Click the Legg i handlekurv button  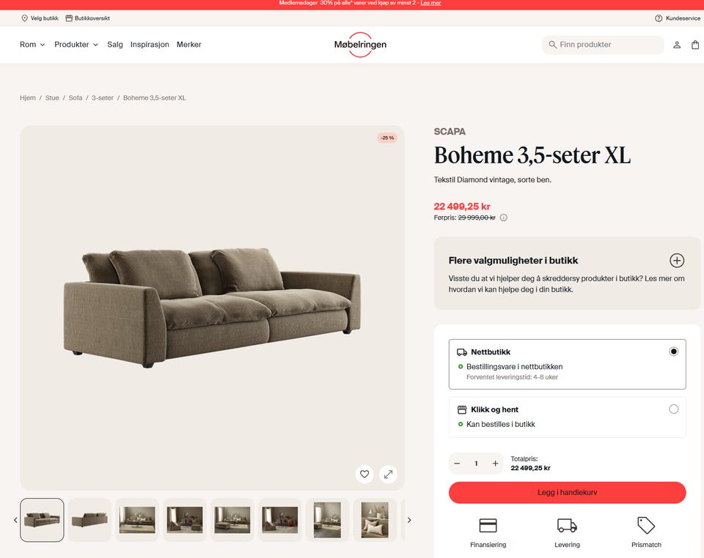[567, 492]
